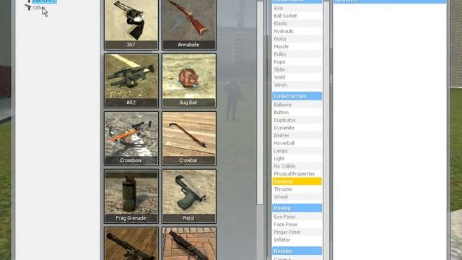Click the tool list vertical scrollbar
This screenshot has width=462, height=260.
tap(326, 130)
